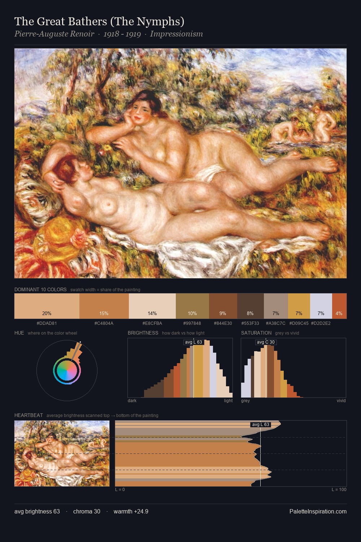The height and width of the screenshot is (542, 361).
Task: Click the saturation histogram chart
Action: coord(293,368)
